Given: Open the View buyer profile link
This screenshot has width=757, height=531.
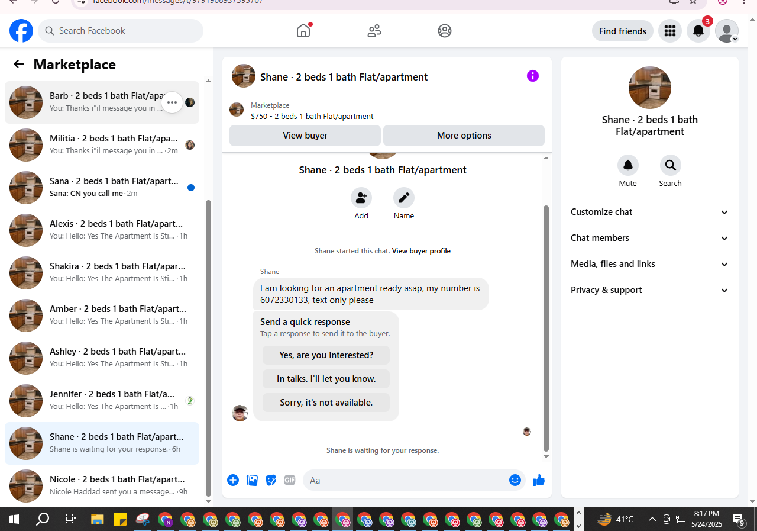Looking at the screenshot, I should point(421,251).
